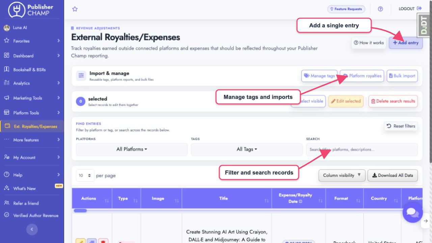Click the sliders icon beside Import & manage
Image resolution: width=432 pixels, height=243 pixels.
[x=81, y=76]
